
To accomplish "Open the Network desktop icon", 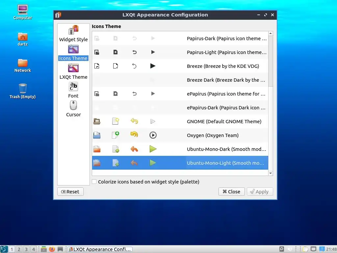I will [23, 66].
